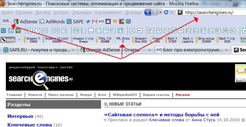
Task: Click the 'HL' green toolbar button
Action: pos(233,31)
